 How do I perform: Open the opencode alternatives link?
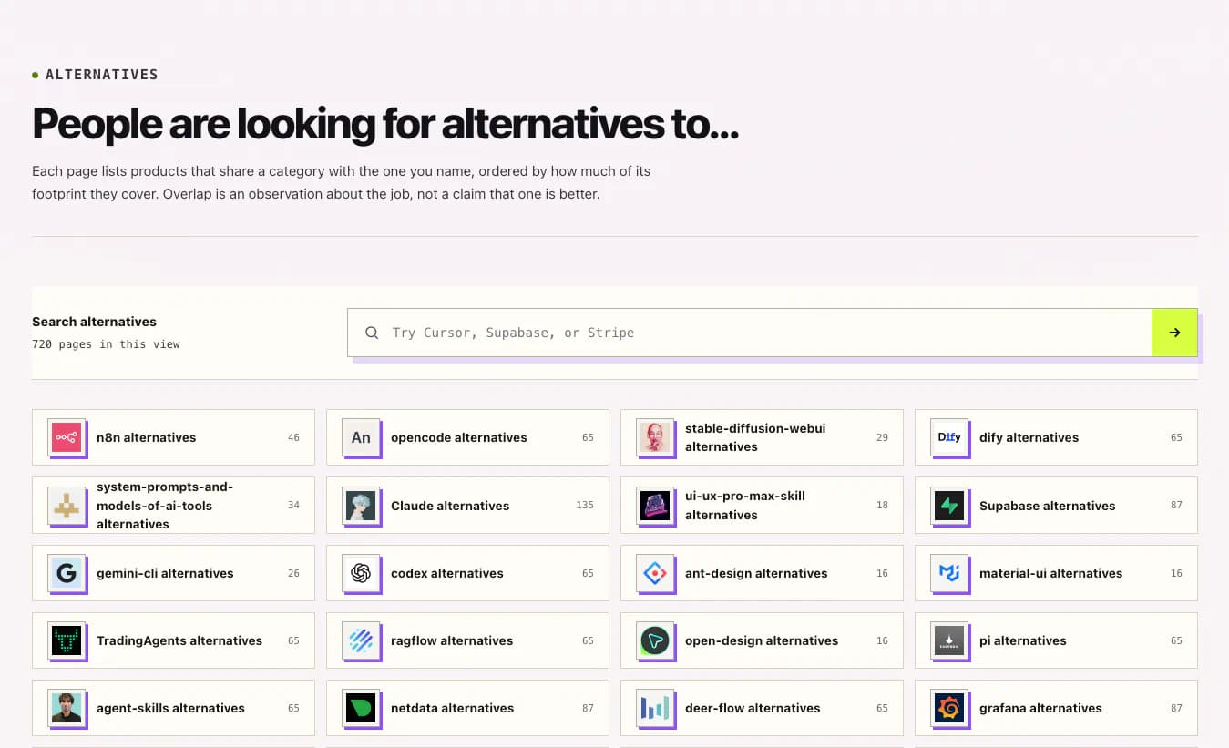pos(467,437)
